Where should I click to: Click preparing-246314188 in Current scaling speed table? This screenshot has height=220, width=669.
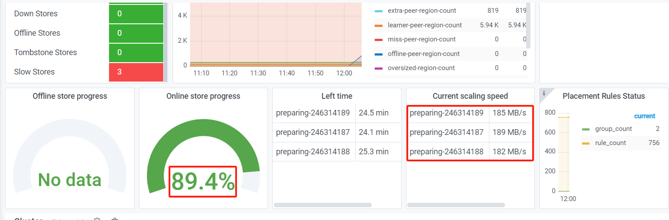[447, 152]
